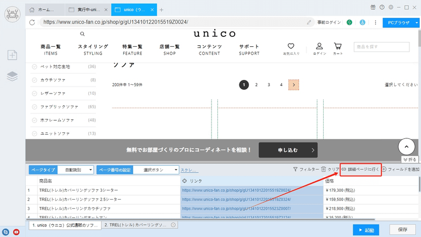Click the 起動 start button
Image resolution: width=421 pixels, height=237 pixels.
point(366,230)
